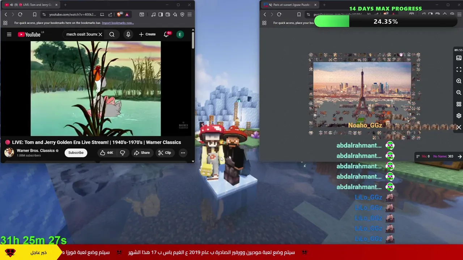Go back in the puzzle browser window
Viewport: 463px width, 260px height.
(265, 14)
